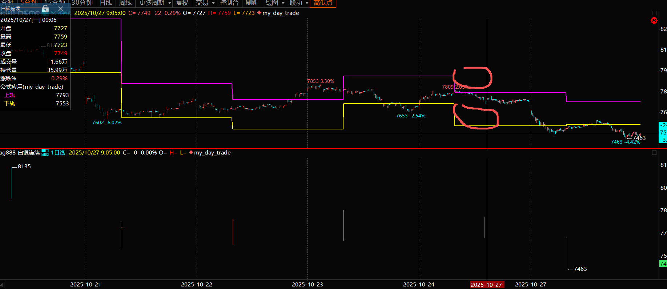Click the lock icon on the 白银连续 info panel

pyautogui.click(x=45, y=8)
